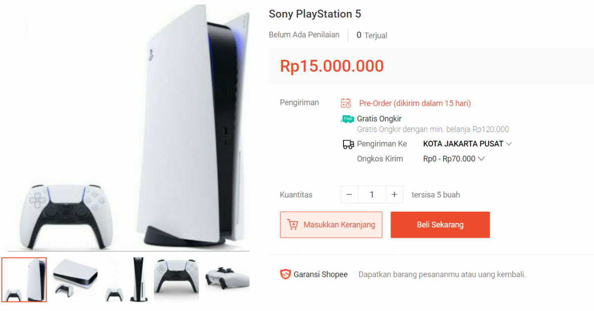Click the delivery truck icon beside Pengiriman Ke
594x311 pixels.
pos(348,144)
